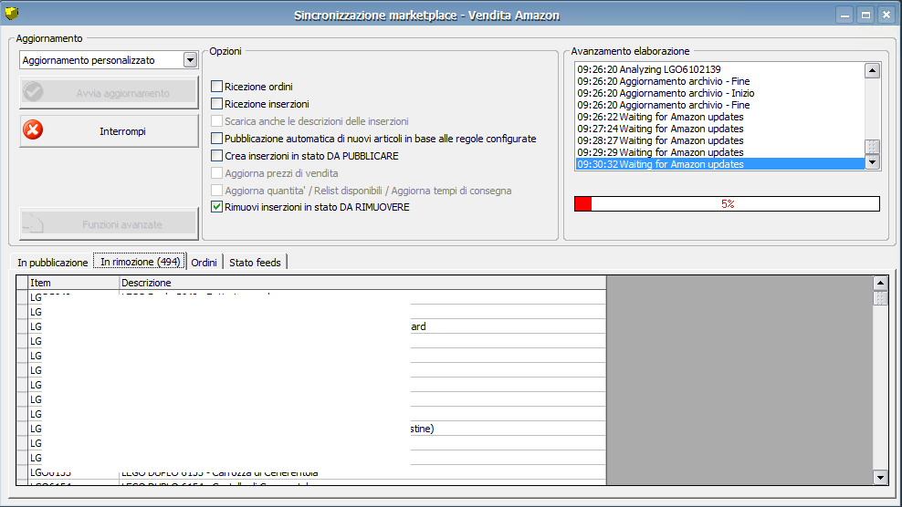Enable the Ricezione ordini checkbox
This screenshot has width=902, height=507.
click(x=217, y=87)
